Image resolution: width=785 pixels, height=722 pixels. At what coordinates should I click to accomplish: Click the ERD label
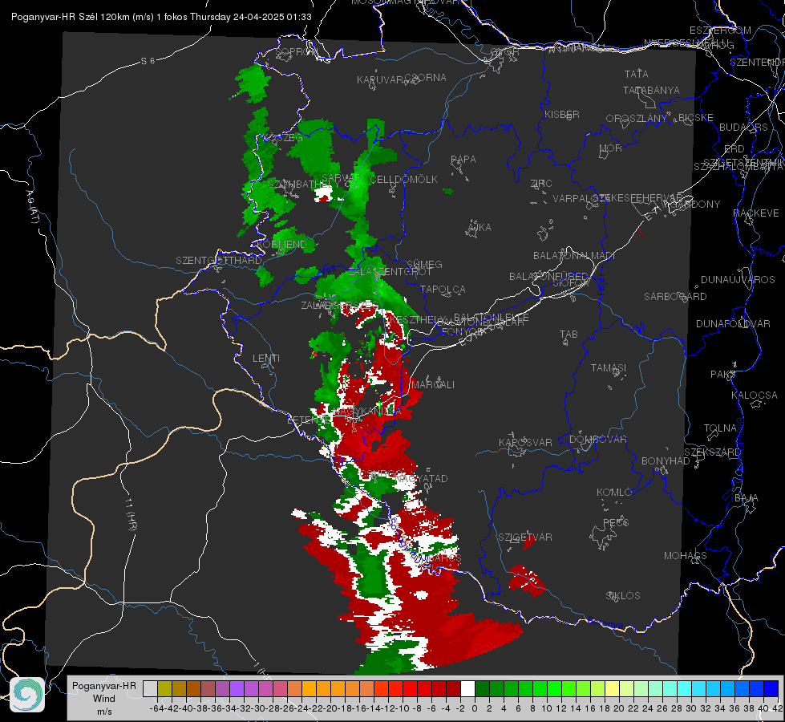coord(734,149)
